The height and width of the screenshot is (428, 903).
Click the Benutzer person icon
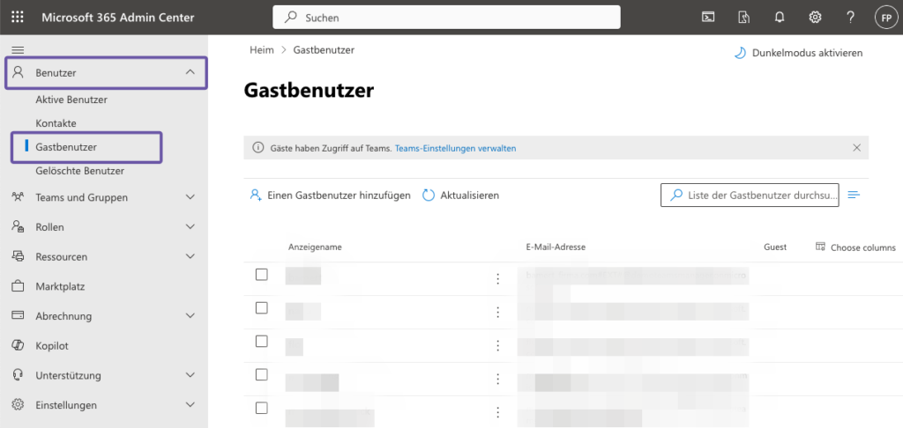18,72
